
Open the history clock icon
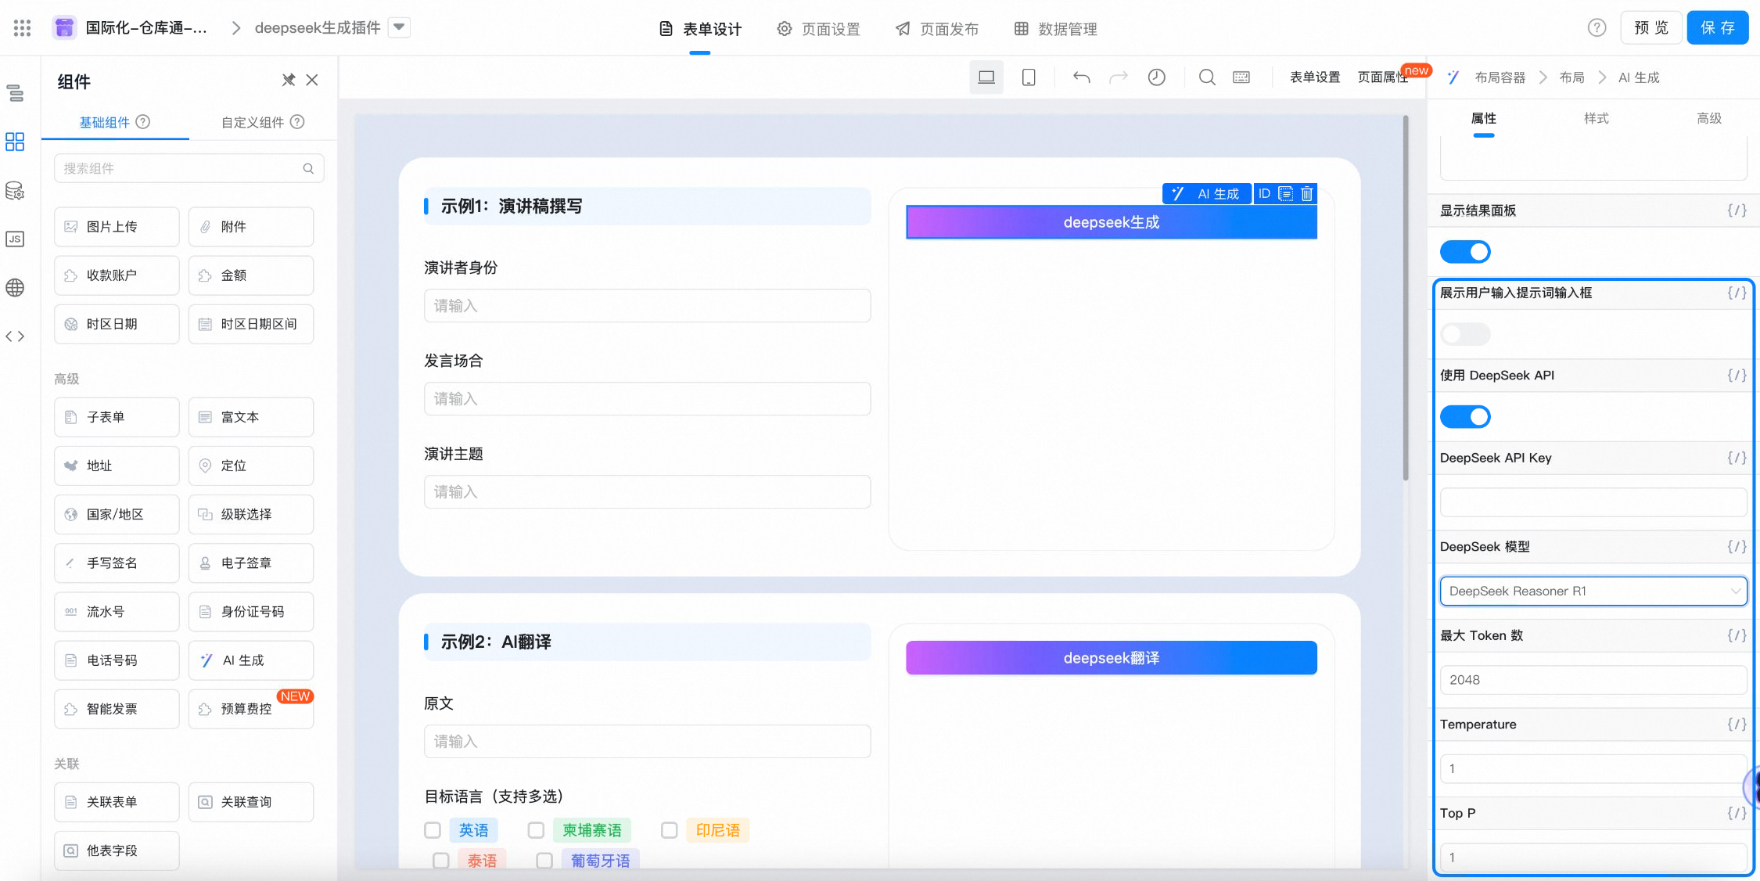tap(1156, 77)
